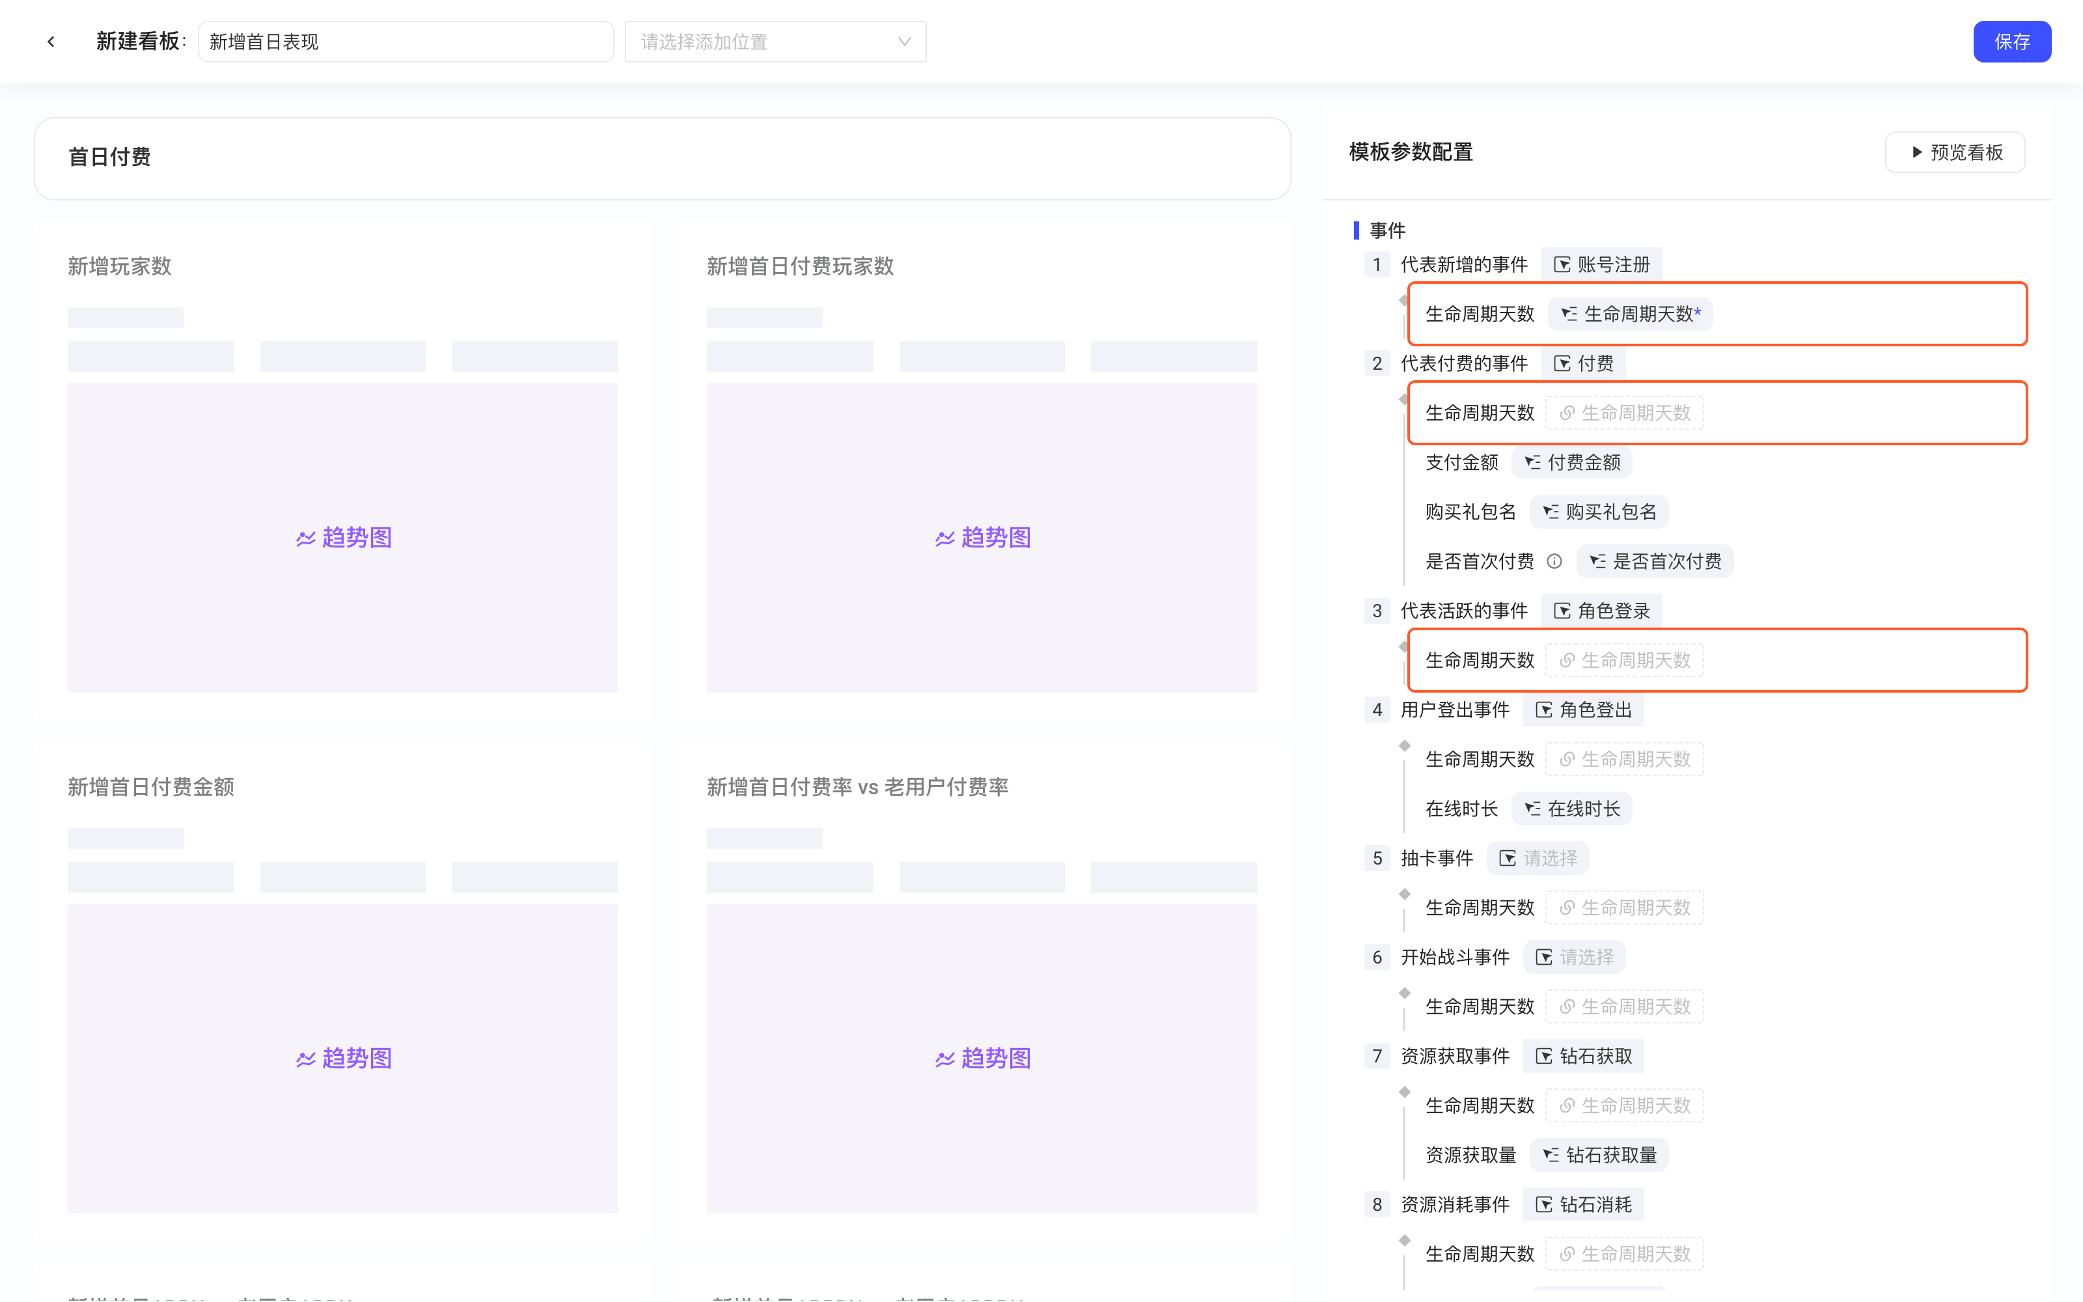Click the 代表新增的事件 label

1463,264
